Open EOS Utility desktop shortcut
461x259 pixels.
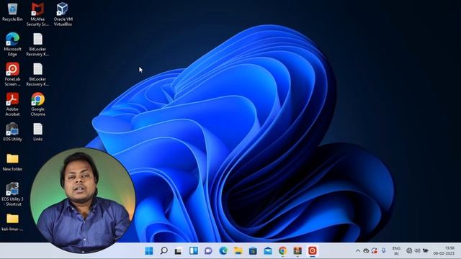click(12, 132)
